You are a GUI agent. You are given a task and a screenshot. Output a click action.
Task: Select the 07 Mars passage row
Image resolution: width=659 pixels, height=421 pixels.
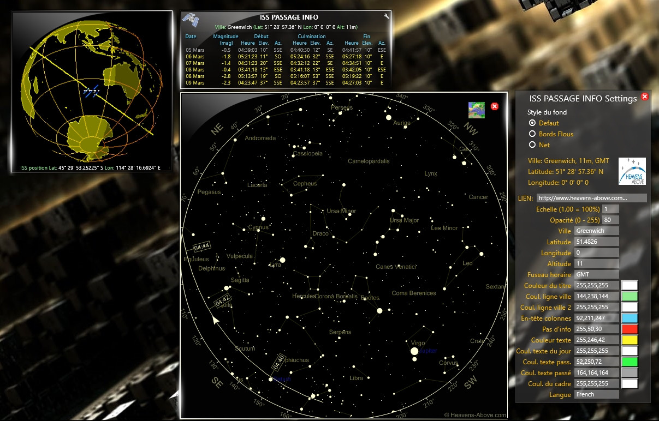286,63
